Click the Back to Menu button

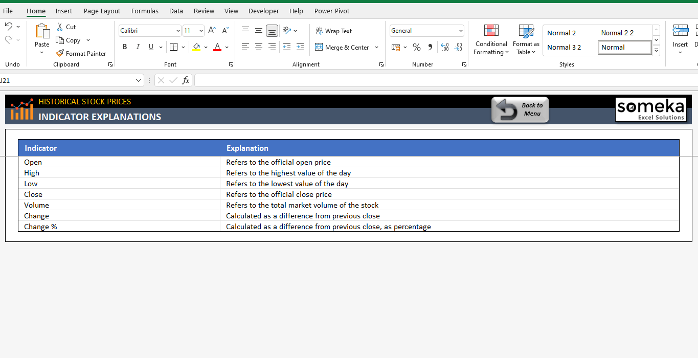(x=520, y=109)
